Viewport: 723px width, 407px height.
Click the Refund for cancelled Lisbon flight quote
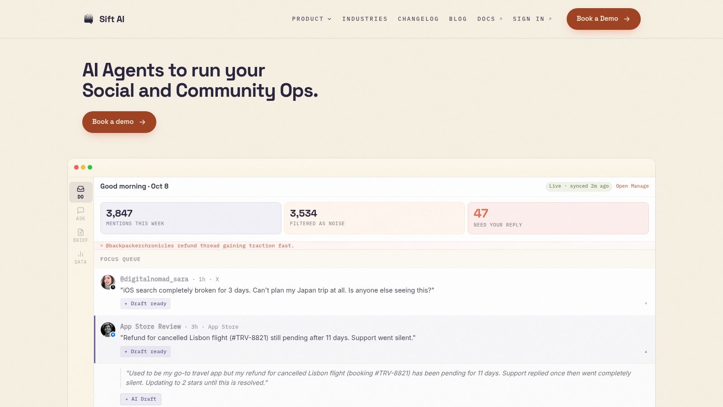coord(268,338)
